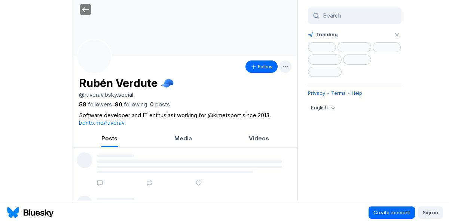This screenshot has height=224, width=449.
Task: Open the Videos tab
Action: 259,139
